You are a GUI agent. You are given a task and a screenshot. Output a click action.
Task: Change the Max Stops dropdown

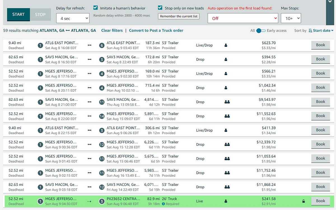[291, 18]
